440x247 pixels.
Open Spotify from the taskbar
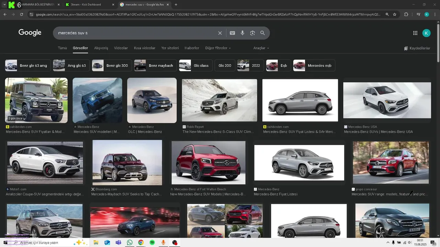pos(152,243)
